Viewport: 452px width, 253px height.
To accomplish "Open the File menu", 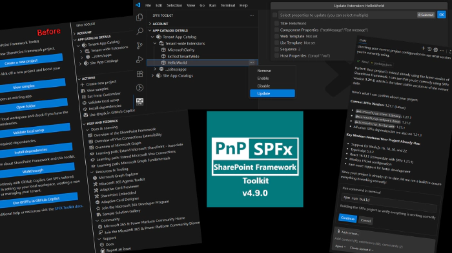I will click(x=148, y=5).
